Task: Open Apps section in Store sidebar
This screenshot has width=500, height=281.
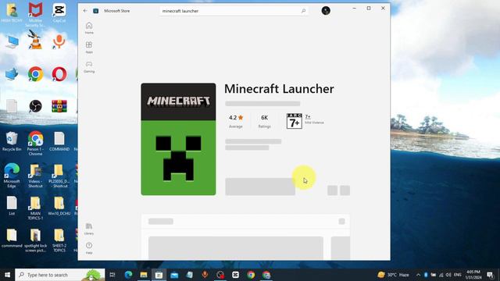Action: coord(89,48)
